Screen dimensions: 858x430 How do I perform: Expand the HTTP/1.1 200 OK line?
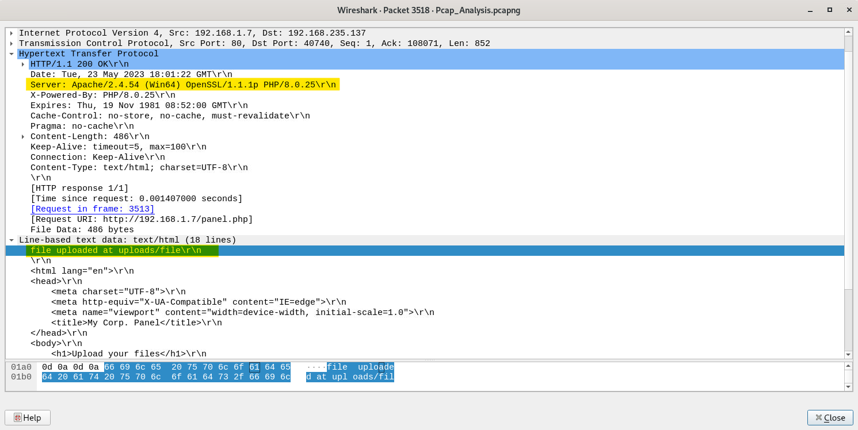tap(23, 64)
